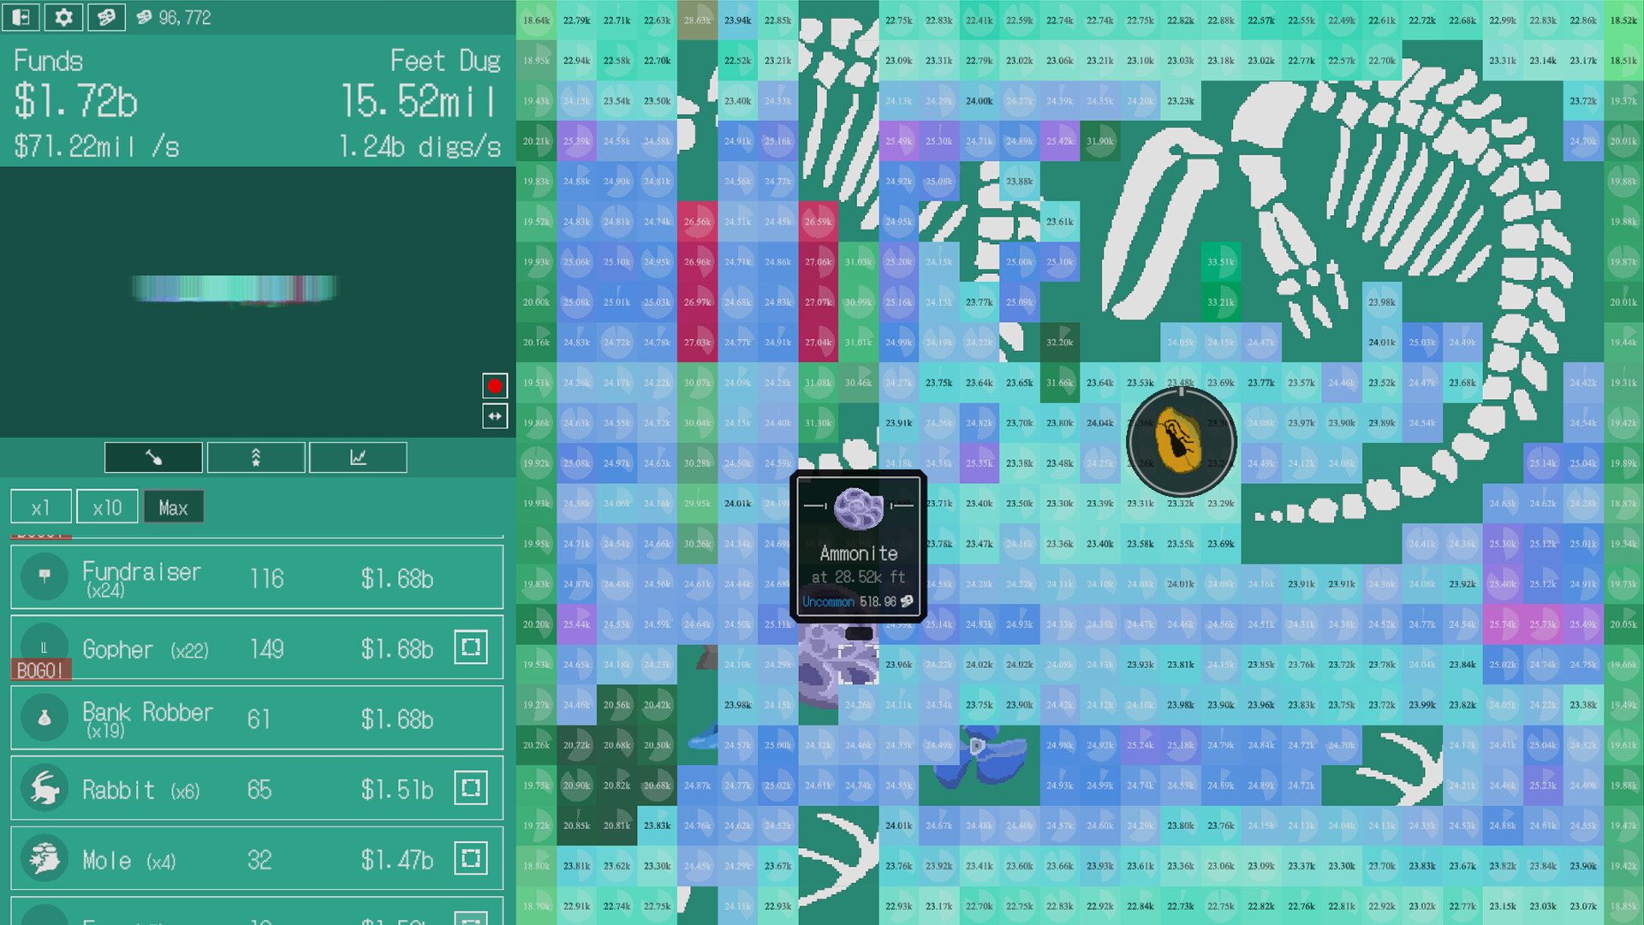1644x925 pixels.
Task: Click the red record button
Action: (494, 385)
